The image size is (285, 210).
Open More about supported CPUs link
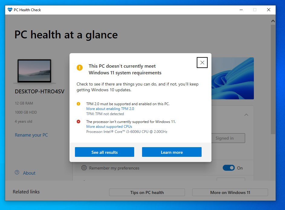point(109,126)
